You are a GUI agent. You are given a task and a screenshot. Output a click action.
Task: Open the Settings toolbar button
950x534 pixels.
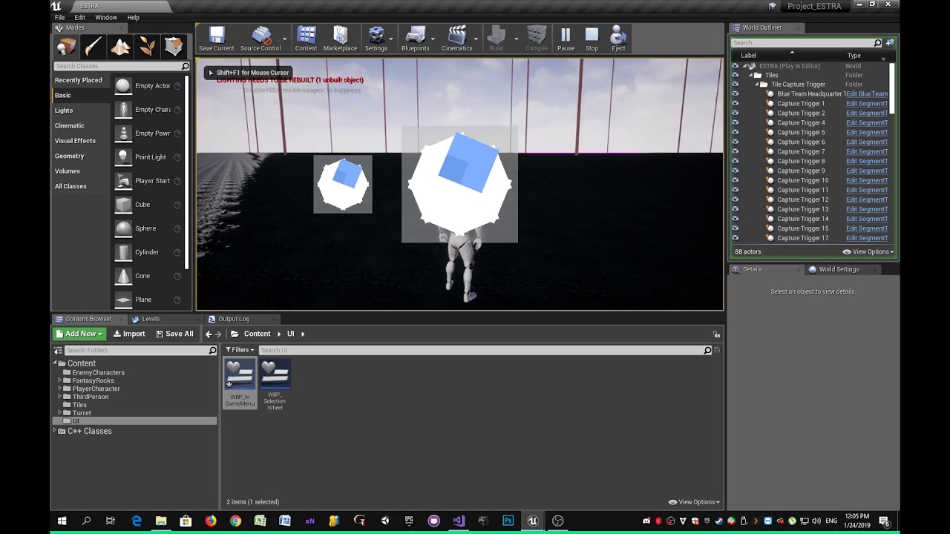pyautogui.click(x=376, y=39)
